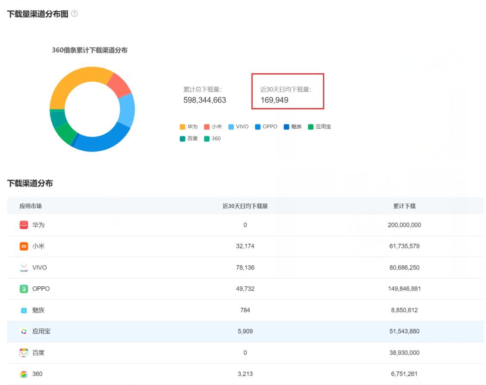The image size is (486, 385).
Task: Click the help icon beside 下载量渠道分布图
Action: (x=75, y=14)
